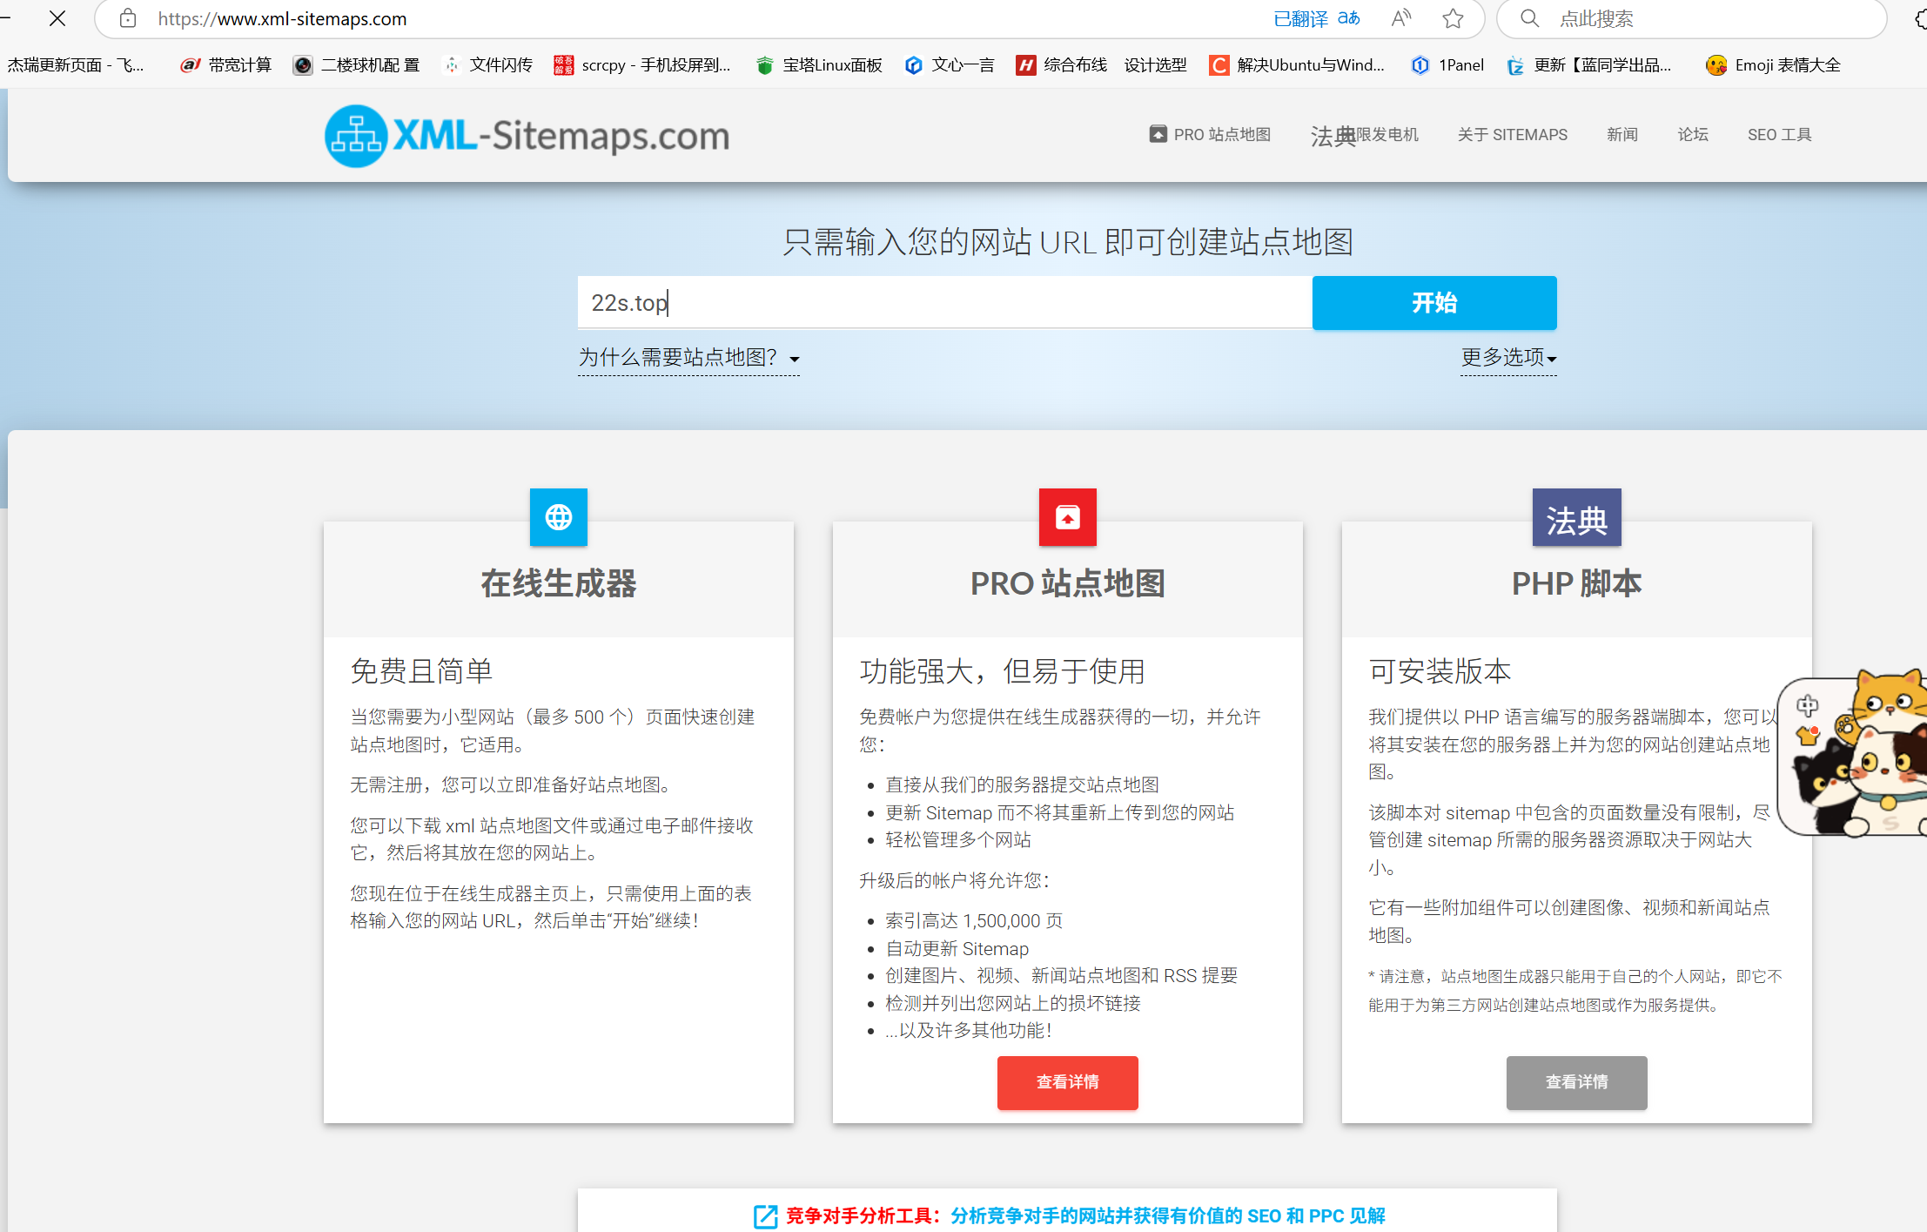Click gray 查看详情 button under PHP 脚本
Image resolution: width=1927 pixels, height=1232 pixels.
pos(1577,1082)
